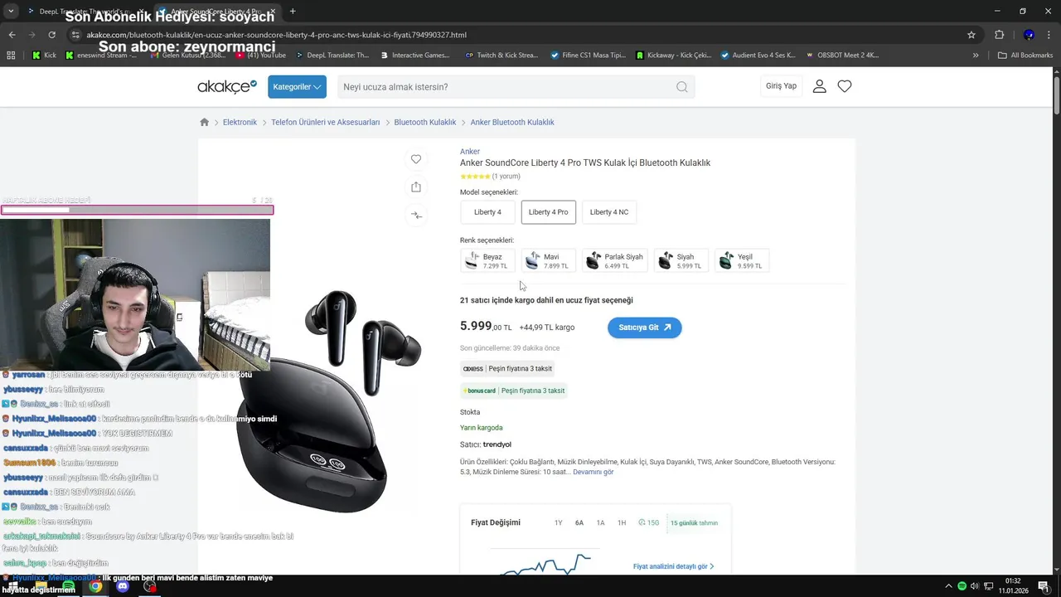
Task: Click the search magnifier icon
Action: [x=682, y=86]
